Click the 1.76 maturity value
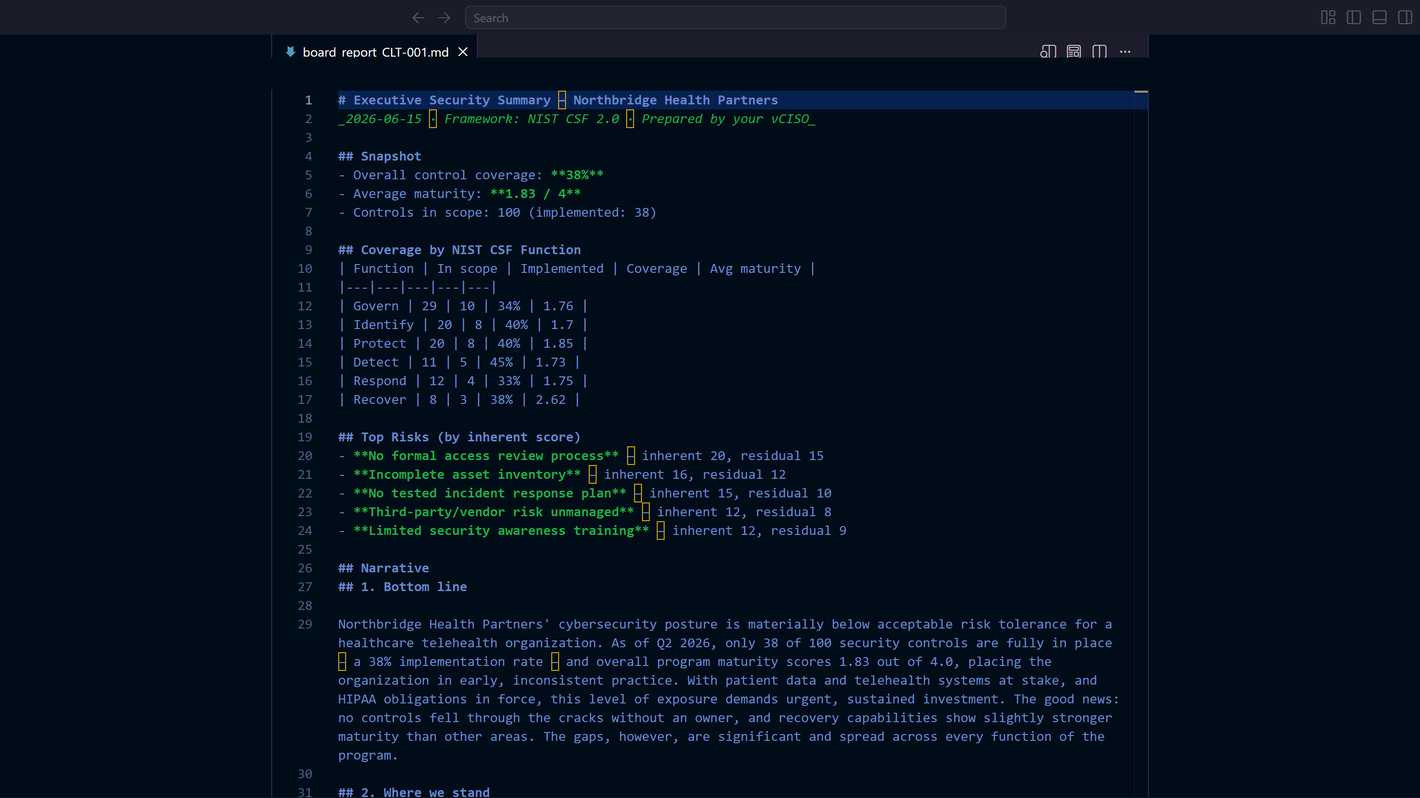 (559, 306)
